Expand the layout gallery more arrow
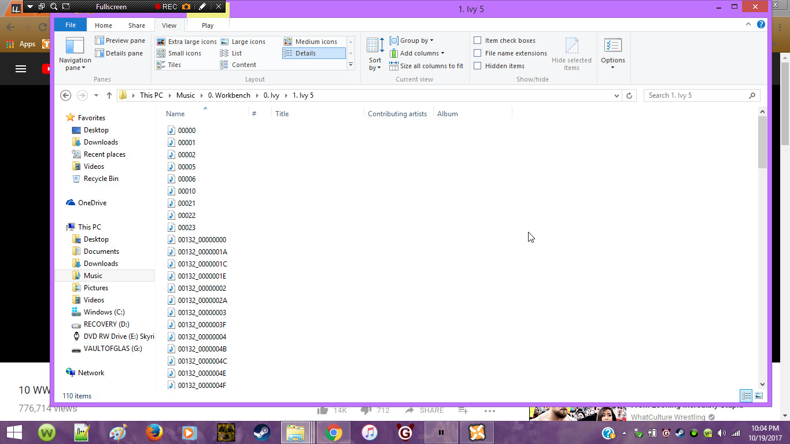 coord(350,65)
